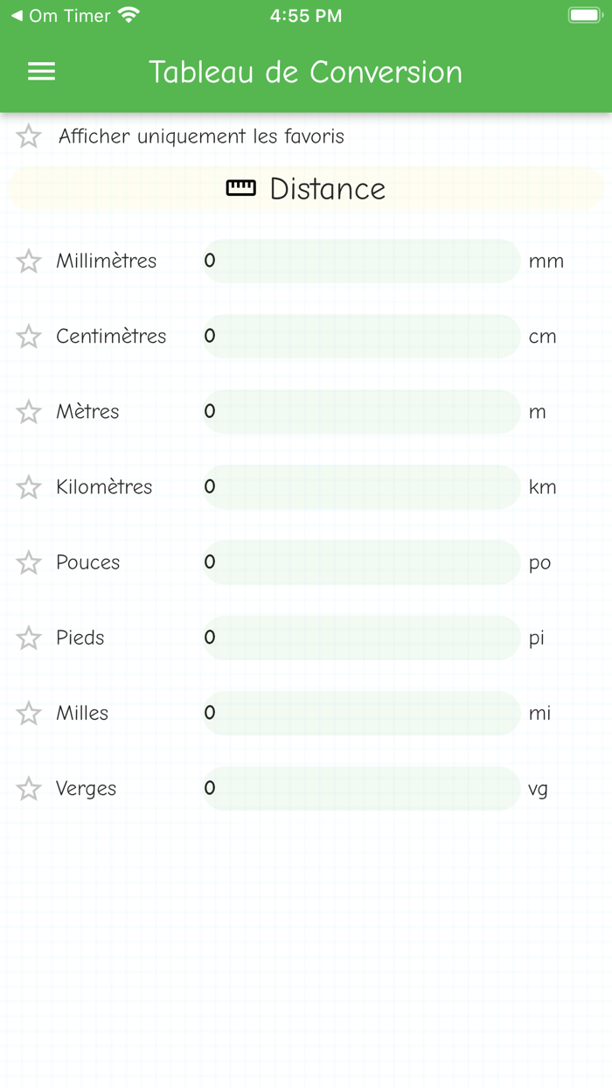
Task: Favorite the Milles unit
Action: (28, 713)
